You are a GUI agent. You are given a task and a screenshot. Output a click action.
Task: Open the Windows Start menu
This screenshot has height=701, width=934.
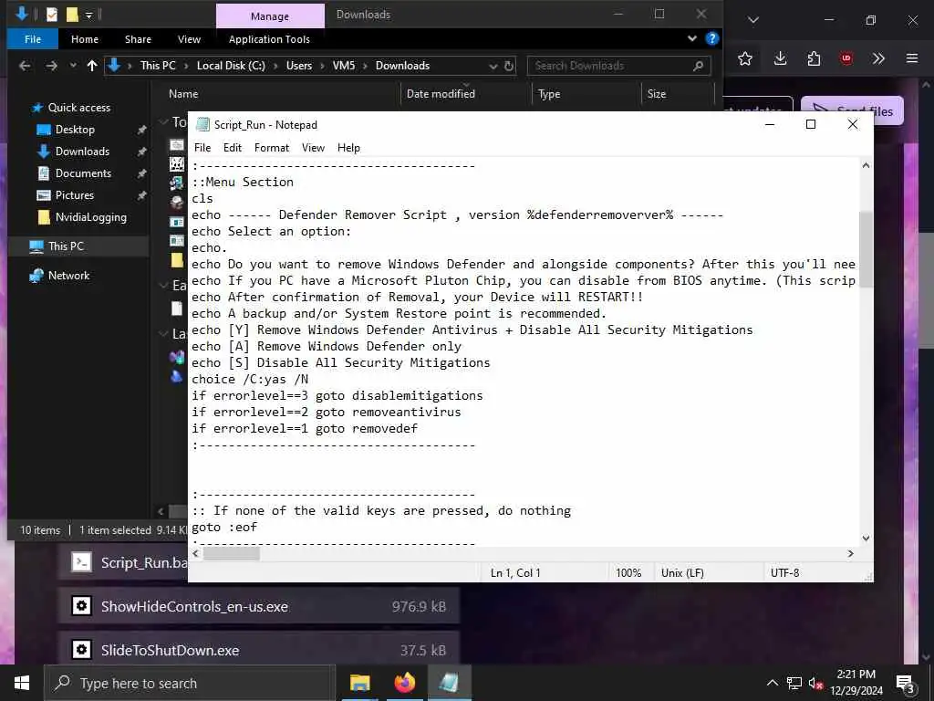[22, 683]
